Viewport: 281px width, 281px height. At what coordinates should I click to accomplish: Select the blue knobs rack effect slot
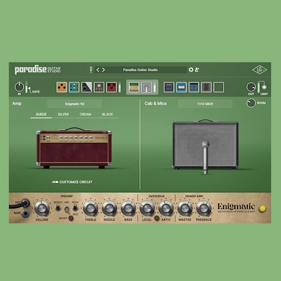coord(194,87)
